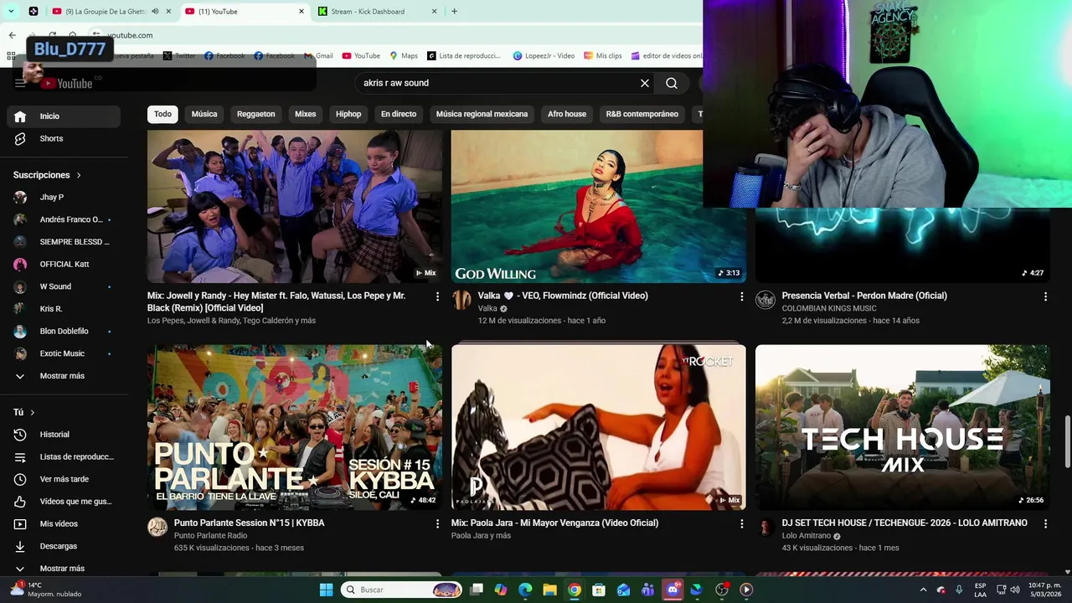Select the Hiphop filter chip

click(x=348, y=114)
